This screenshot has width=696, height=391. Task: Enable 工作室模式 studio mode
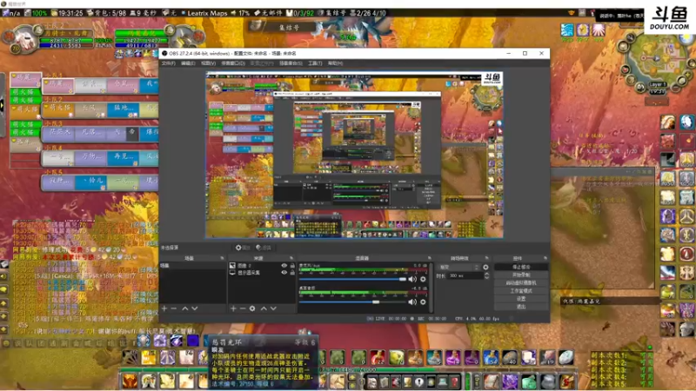520,291
